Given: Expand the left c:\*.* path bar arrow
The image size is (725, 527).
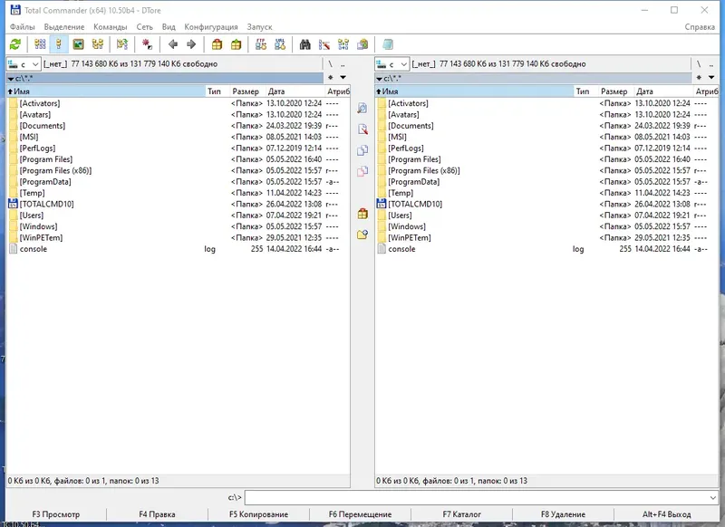Looking at the screenshot, I should tap(11, 79).
